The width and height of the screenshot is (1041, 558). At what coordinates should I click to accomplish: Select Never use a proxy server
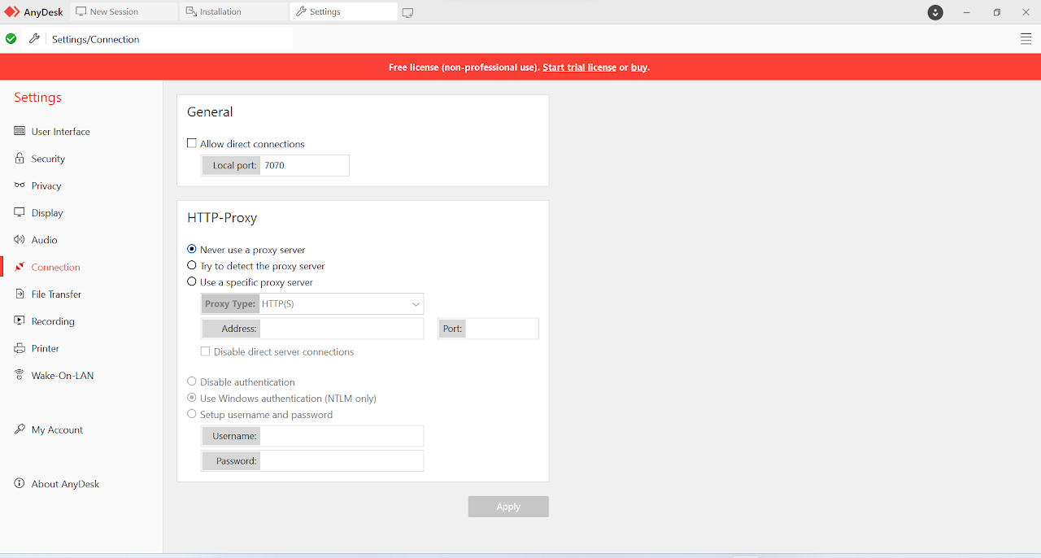[x=192, y=249]
